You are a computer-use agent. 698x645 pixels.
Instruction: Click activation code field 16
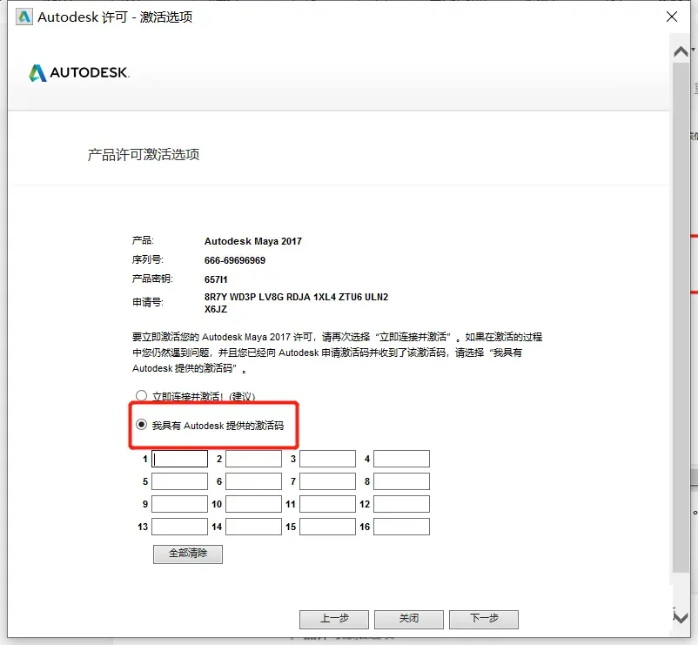click(x=401, y=527)
